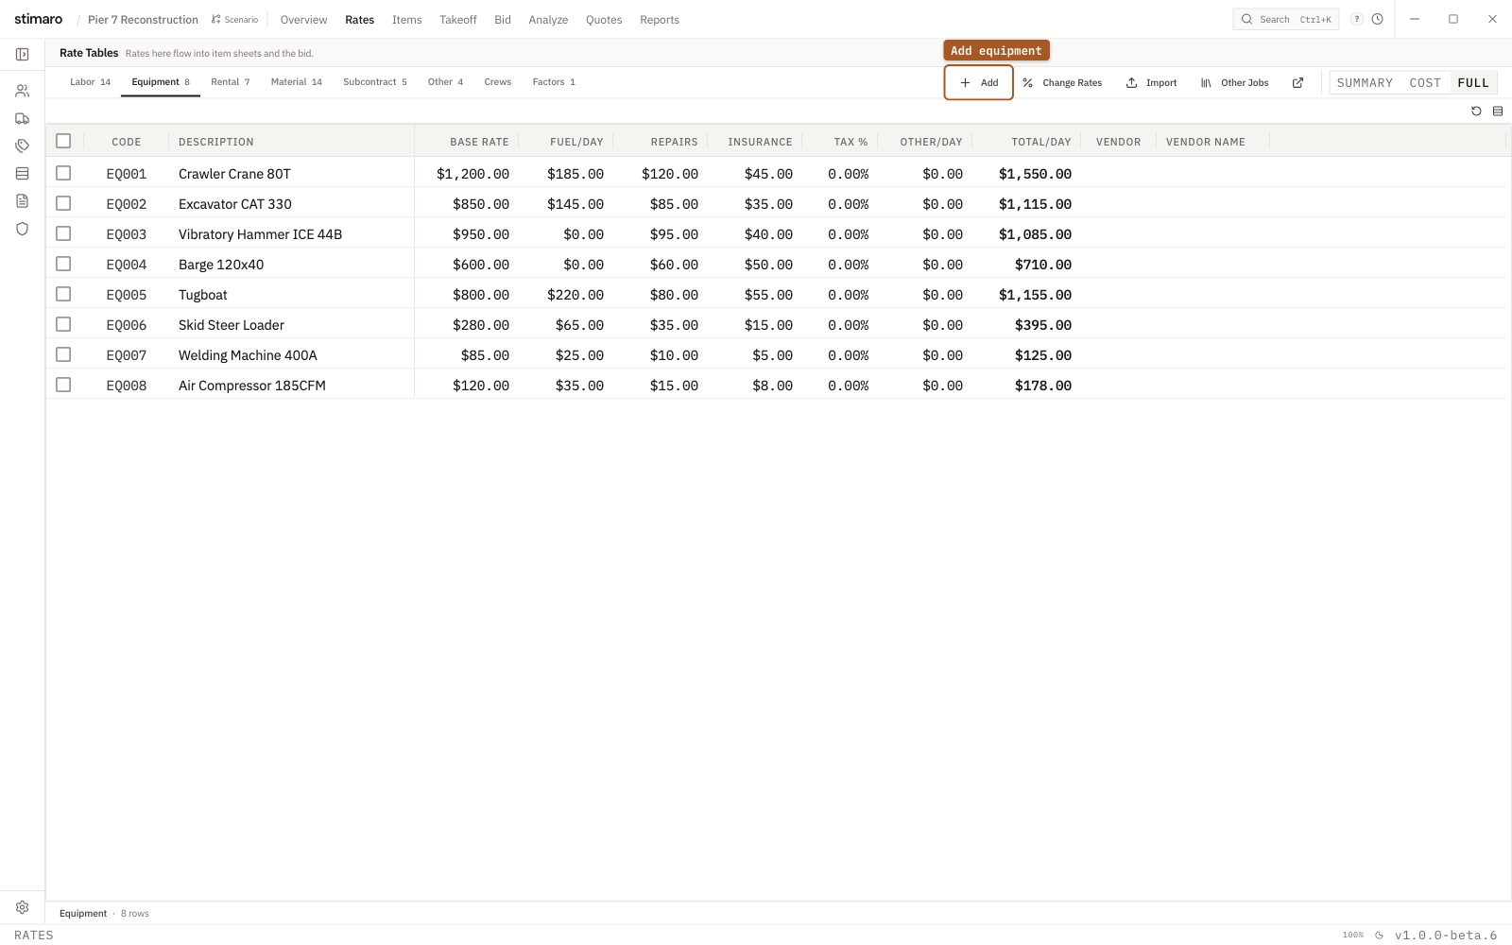Click EQ005 code cell
1512x945 pixels.
pos(127,295)
